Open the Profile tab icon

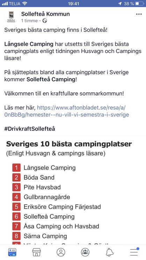[61, 252]
